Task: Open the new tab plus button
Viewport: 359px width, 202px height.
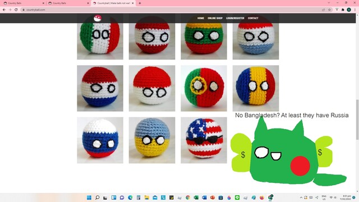Action: point(140,3)
